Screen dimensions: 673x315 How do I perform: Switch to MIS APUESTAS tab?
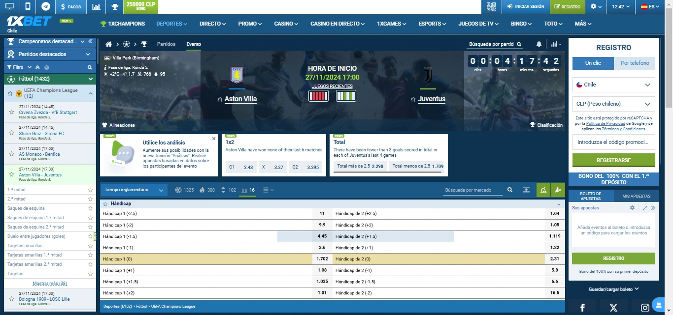637,196
